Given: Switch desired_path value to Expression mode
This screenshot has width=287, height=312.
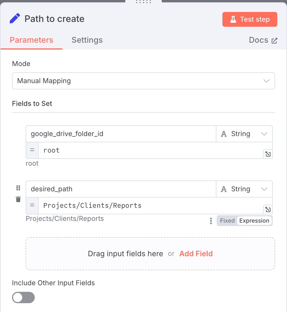Looking at the screenshot, I should click(254, 221).
